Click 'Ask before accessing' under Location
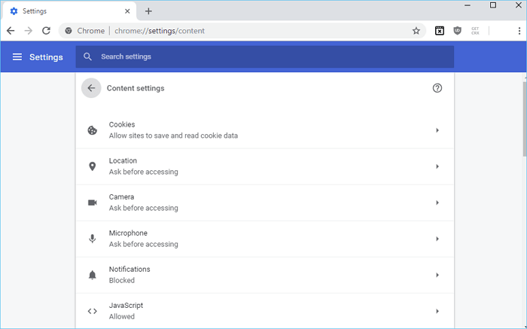 click(144, 172)
